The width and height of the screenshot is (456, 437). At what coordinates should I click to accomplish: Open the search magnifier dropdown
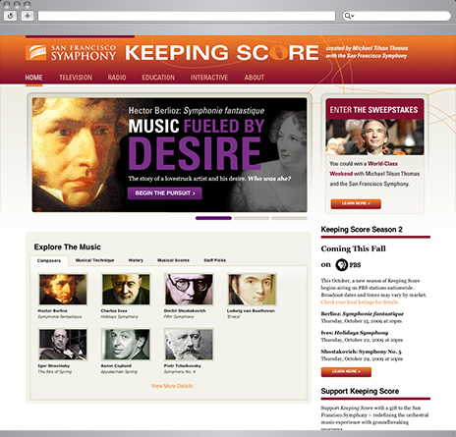click(349, 16)
